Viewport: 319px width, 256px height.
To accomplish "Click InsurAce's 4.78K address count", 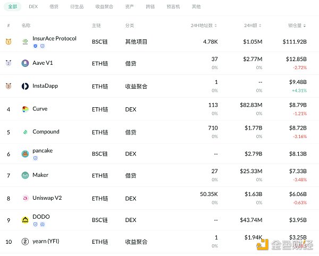I will click(x=211, y=41).
